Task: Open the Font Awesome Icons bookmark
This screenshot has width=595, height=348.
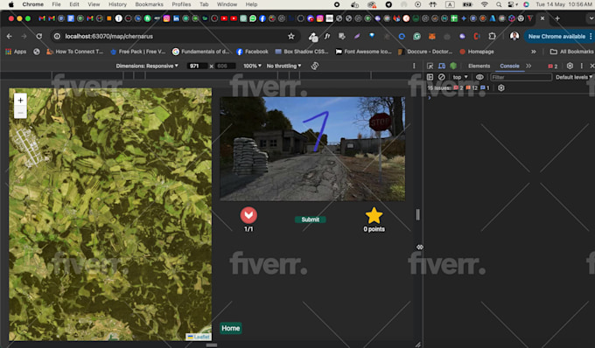Action: (363, 52)
